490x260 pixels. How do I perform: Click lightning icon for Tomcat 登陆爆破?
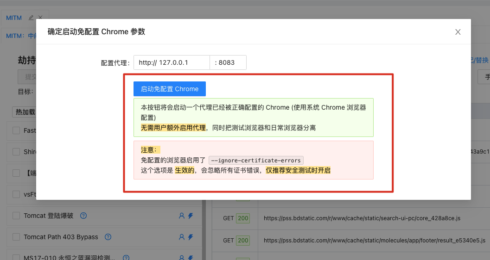191,216
